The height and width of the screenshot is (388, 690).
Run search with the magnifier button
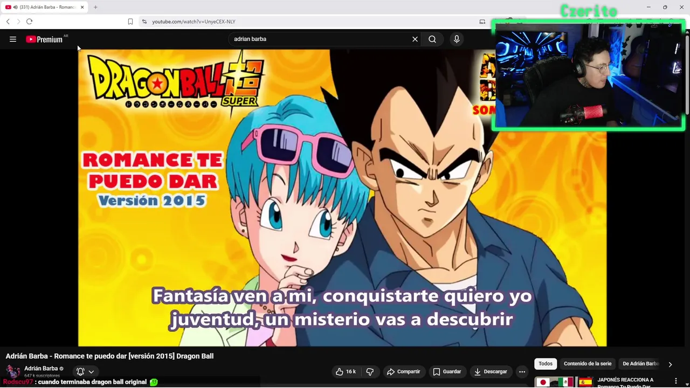(432, 39)
